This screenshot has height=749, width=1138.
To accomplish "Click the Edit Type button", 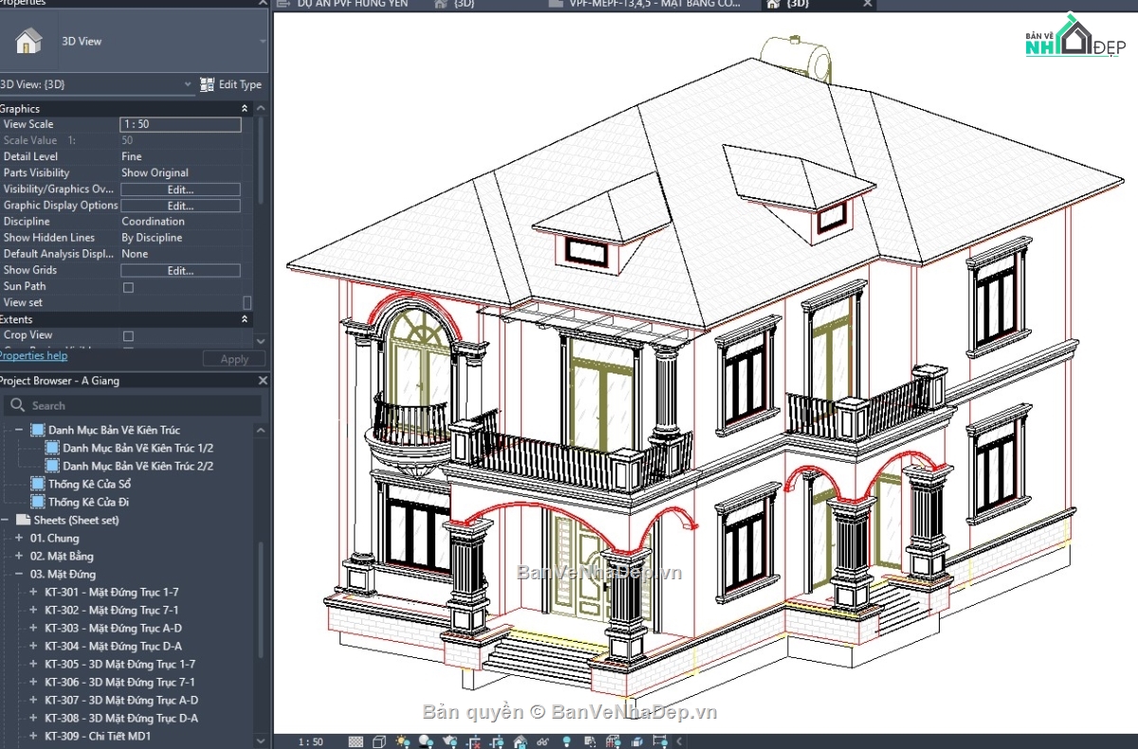I will click(x=231, y=84).
